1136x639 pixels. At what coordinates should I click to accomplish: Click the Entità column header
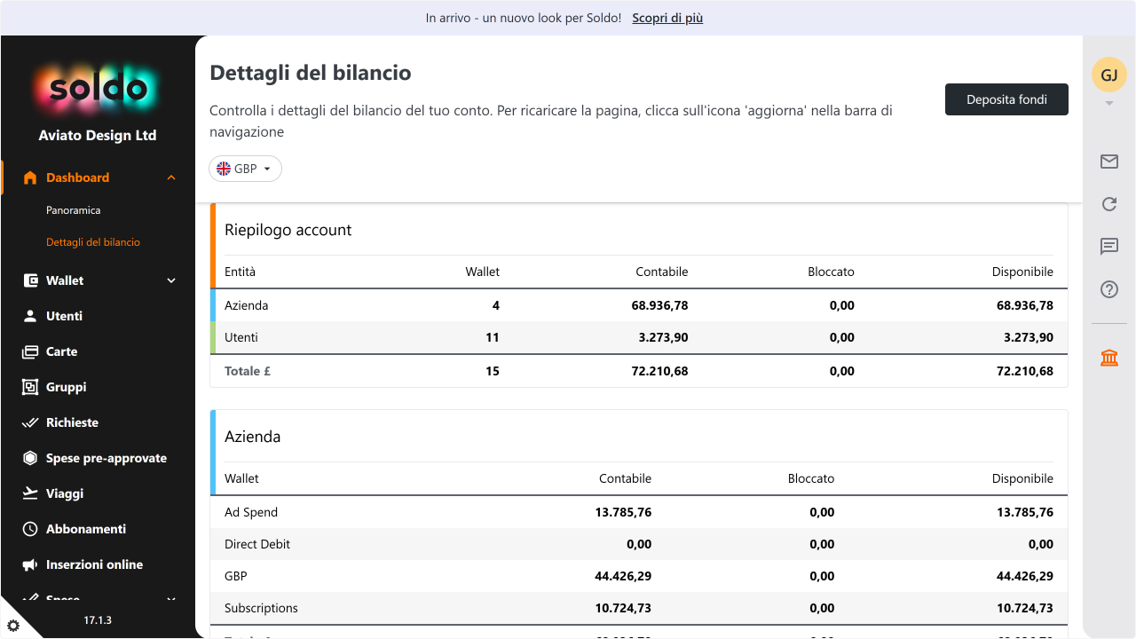tap(240, 272)
